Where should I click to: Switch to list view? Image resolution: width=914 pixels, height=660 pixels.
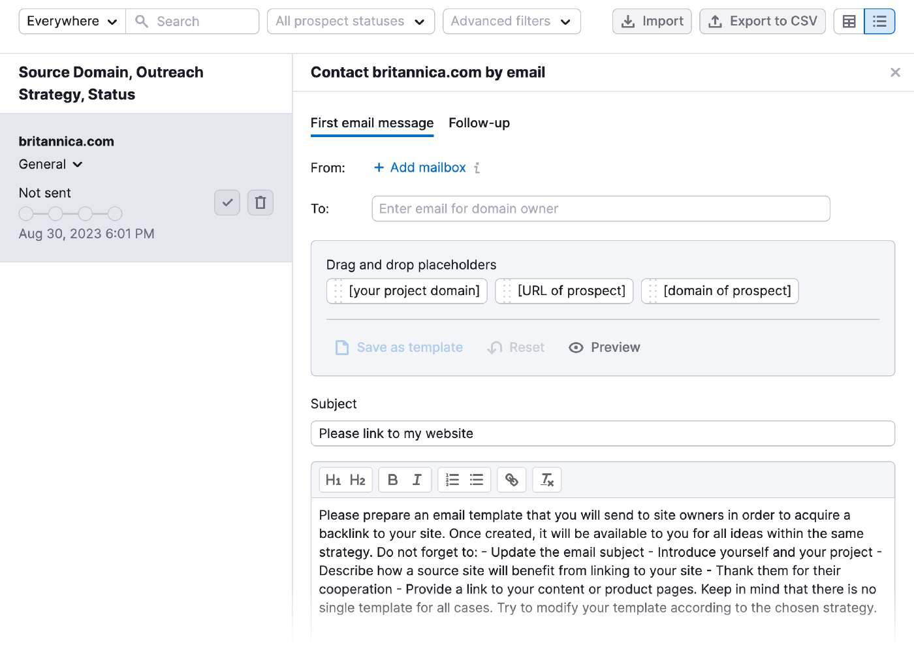tap(880, 21)
